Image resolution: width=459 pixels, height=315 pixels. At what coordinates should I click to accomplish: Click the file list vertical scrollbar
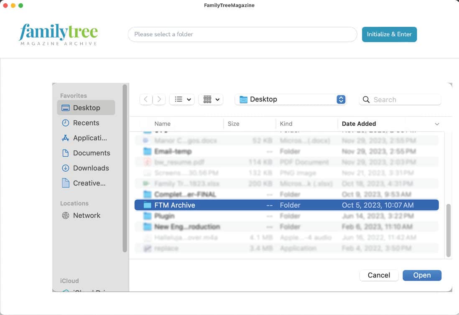coord(448,231)
